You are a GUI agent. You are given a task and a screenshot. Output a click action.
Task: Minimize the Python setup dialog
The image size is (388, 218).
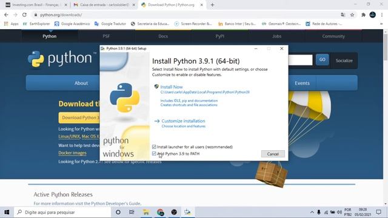(x=256, y=48)
